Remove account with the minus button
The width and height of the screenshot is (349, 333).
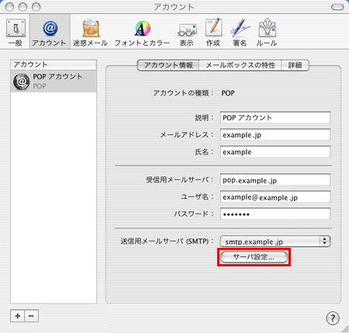tap(31, 316)
